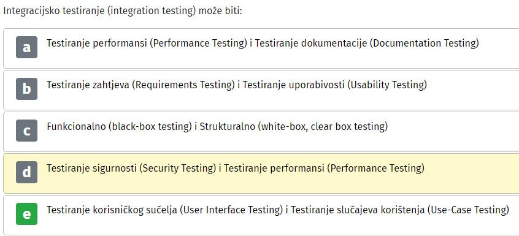Click 'Testiranje korisničkog sučelja' text in option e
This screenshot has width=519, height=236.
[x=112, y=210]
